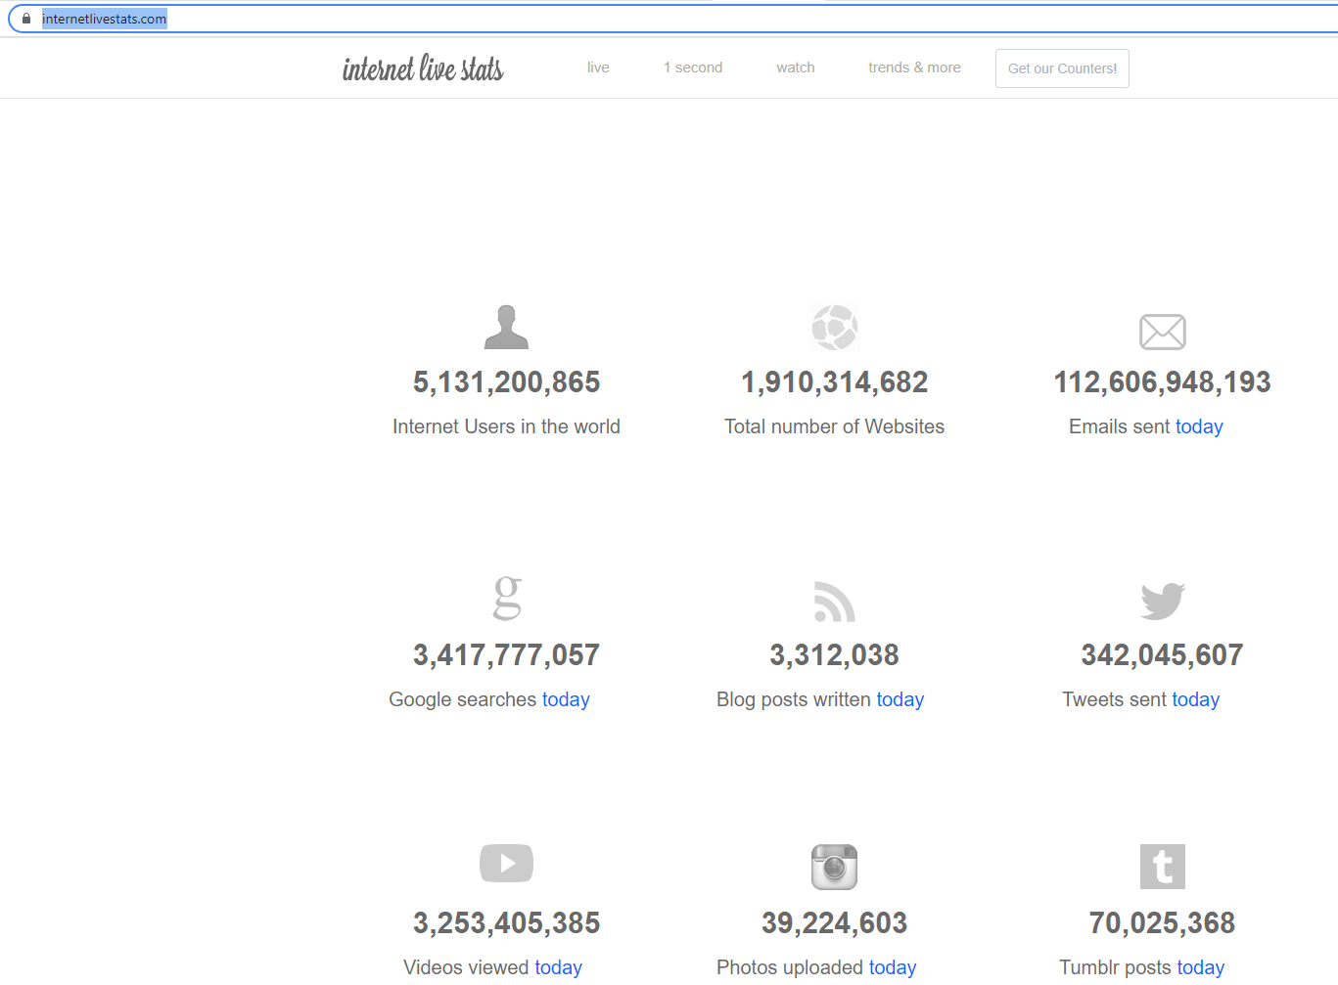This screenshot has width=1338, height=985.
Task: Click today link under Videos viewed
Action: coord(558,967)
